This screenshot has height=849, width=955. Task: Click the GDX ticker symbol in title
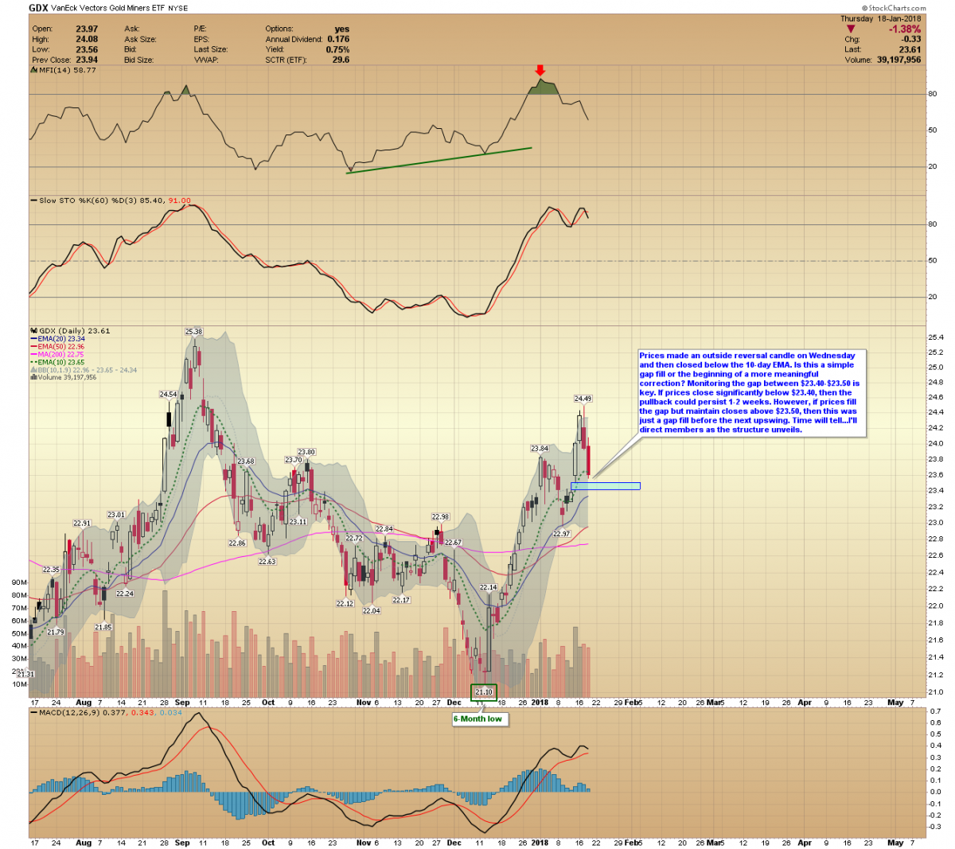(37, 8)
